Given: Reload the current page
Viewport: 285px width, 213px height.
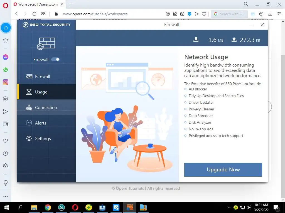Looking at the screenshot, I should [34, 14].
